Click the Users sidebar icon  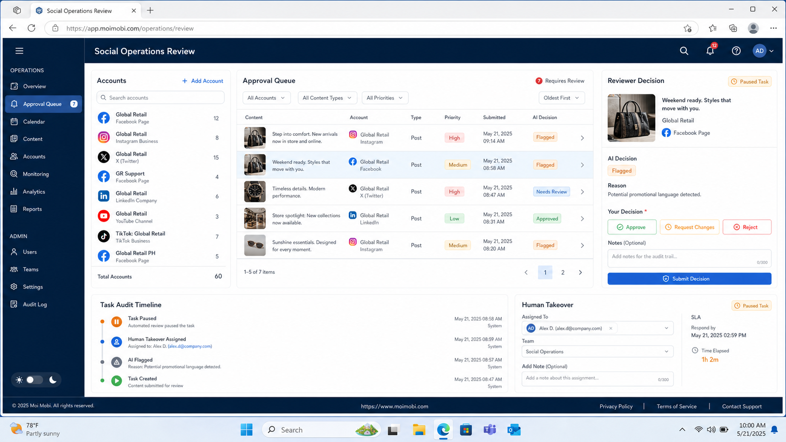(14, 252)
